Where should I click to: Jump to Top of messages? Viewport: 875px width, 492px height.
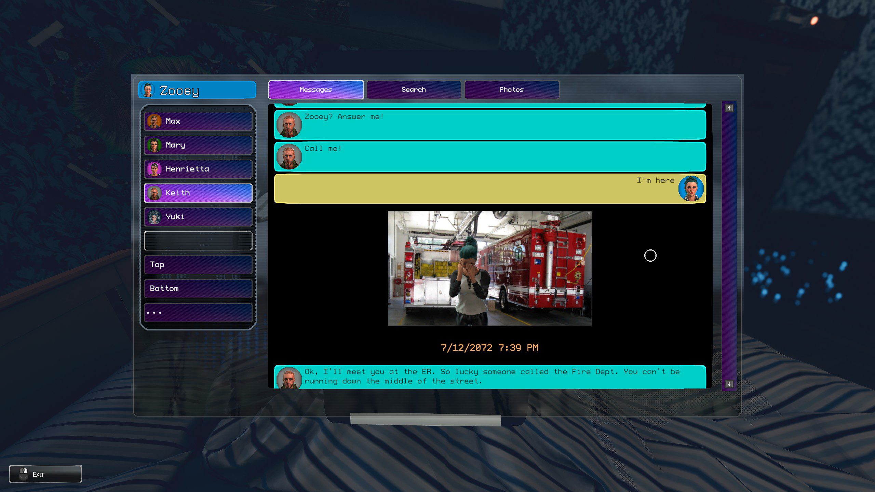[198, 265]
